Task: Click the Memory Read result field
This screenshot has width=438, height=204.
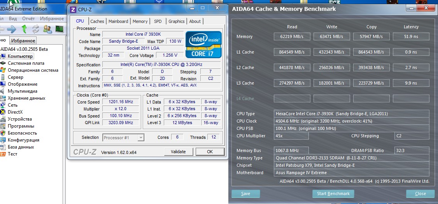Action: [x=292, y=36]
